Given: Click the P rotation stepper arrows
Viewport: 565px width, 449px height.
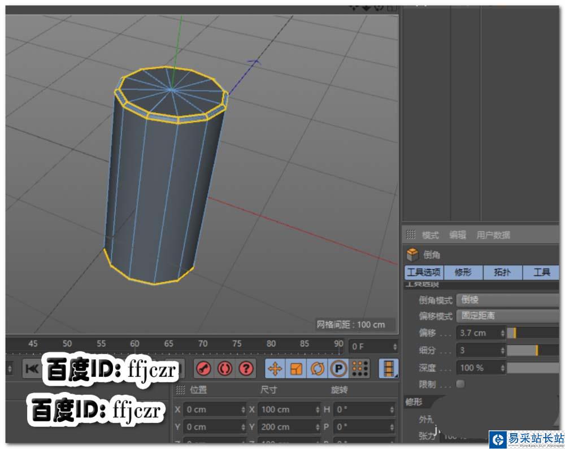Looking at the screenshot, I should 392,427.
